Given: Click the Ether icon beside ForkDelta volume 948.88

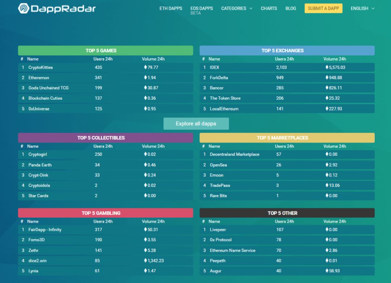Looking at the screenshot, I should pos(327,78).
